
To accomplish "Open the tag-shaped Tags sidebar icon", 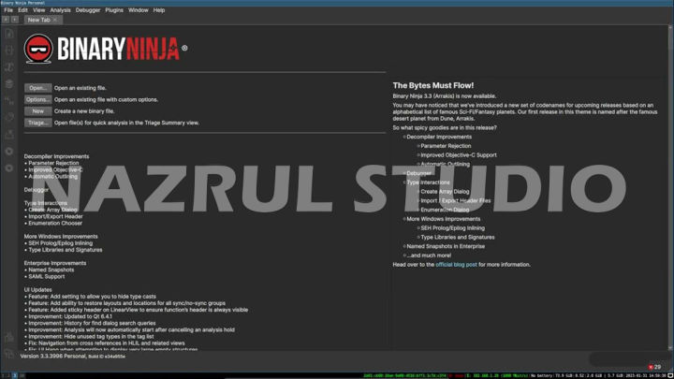I will point(9,117).
